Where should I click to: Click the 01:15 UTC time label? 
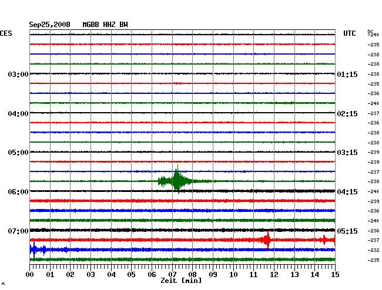[347, 74]
